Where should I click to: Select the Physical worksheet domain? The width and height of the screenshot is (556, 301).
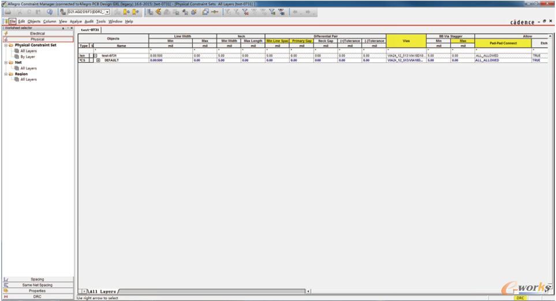coord(38,39)
